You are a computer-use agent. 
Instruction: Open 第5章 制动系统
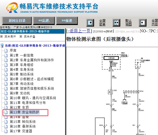coord(21,74)
